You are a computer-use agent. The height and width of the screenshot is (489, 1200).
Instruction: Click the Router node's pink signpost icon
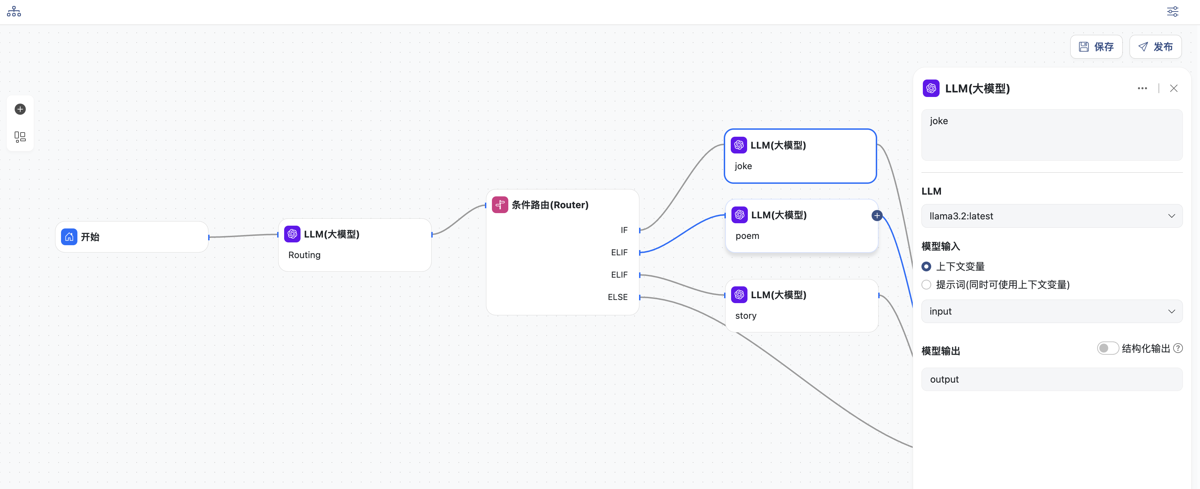[500, 205]
